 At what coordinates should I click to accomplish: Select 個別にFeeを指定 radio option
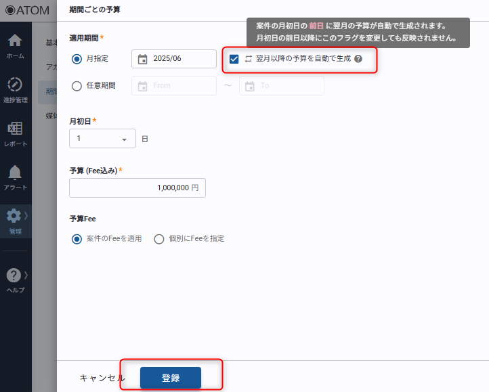pos(159,239)
